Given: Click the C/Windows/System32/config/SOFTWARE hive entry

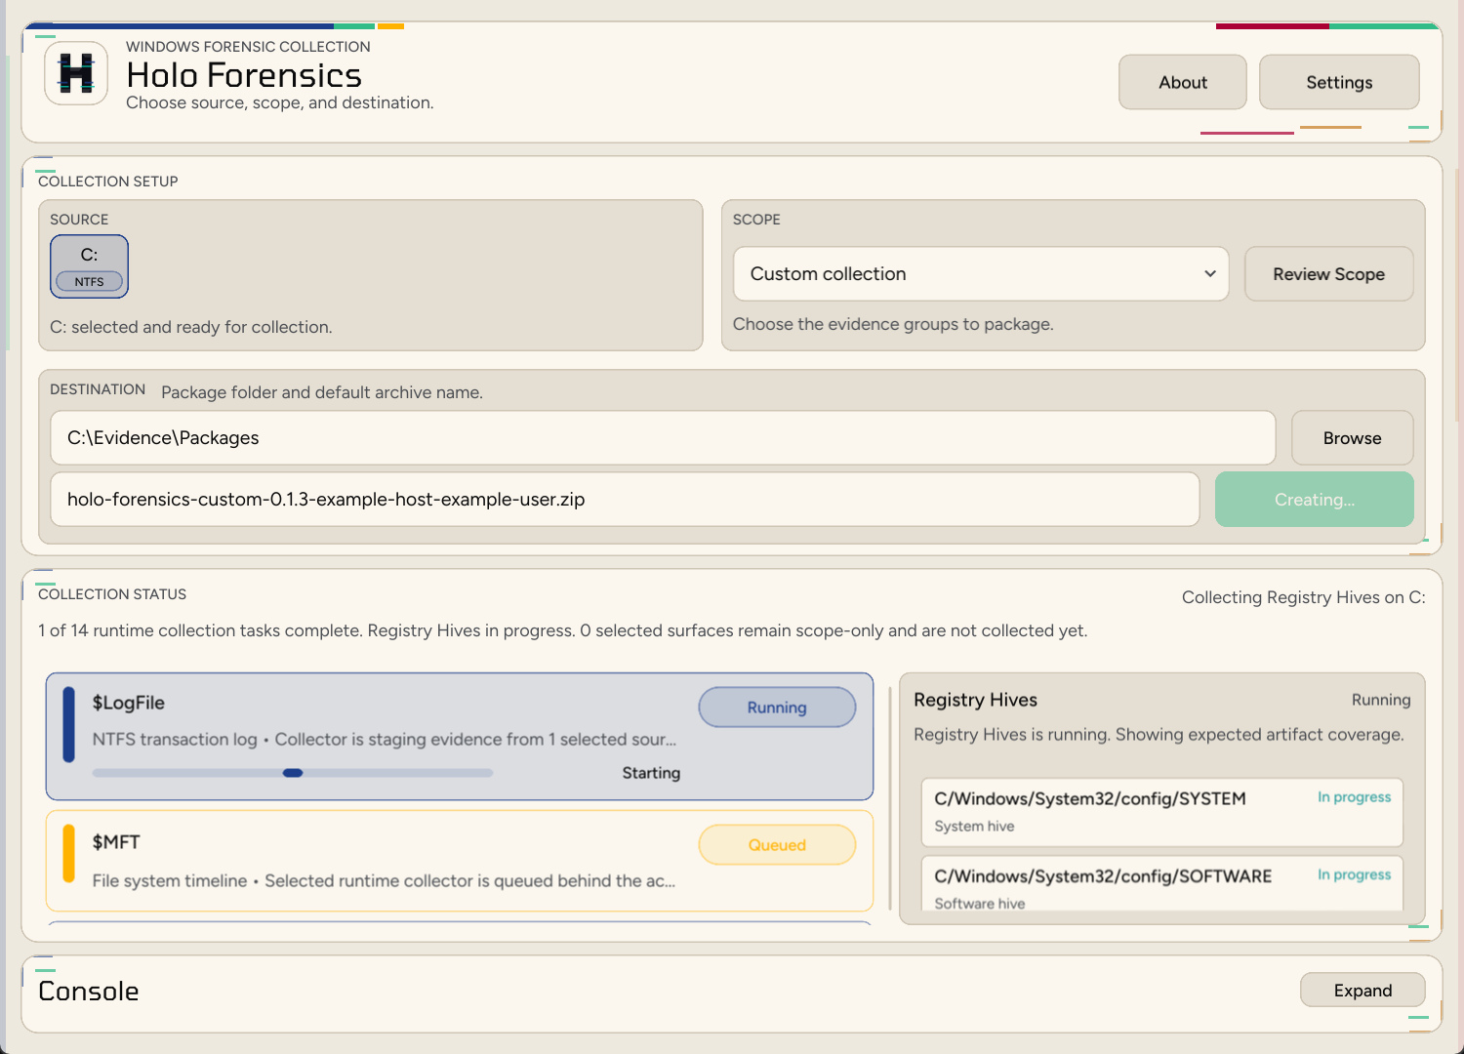Looking at the screenshot, I should 1162,884.
